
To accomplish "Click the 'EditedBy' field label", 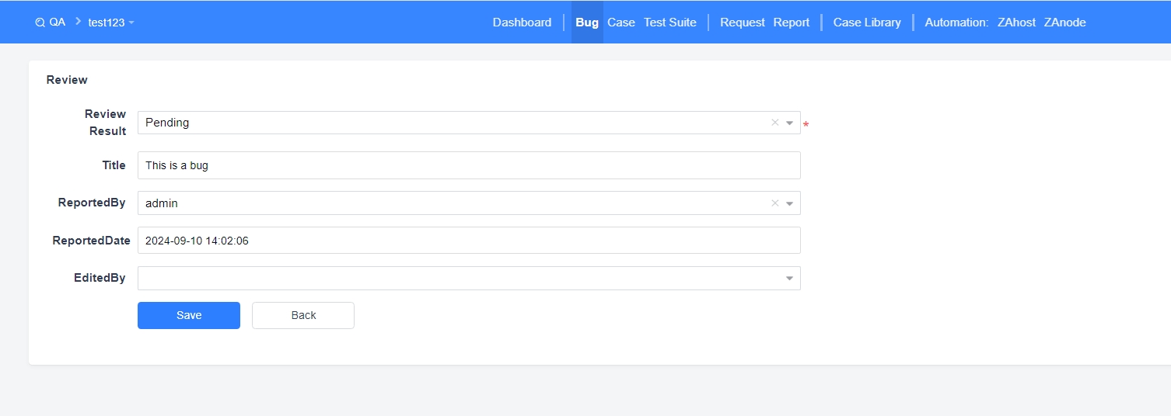I will pos(100,278).
